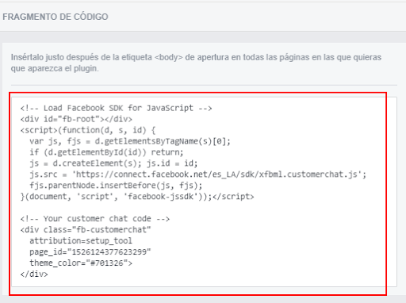Click the closing '</div>' line

(x=34, y=274)
